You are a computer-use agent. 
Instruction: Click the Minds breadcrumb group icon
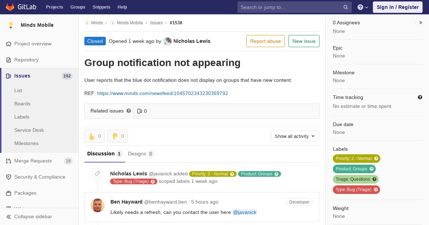87,22
